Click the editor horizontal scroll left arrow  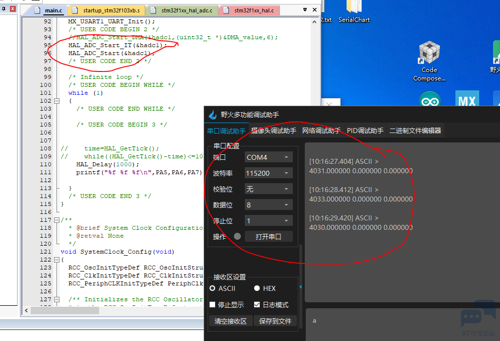[26, 310]
